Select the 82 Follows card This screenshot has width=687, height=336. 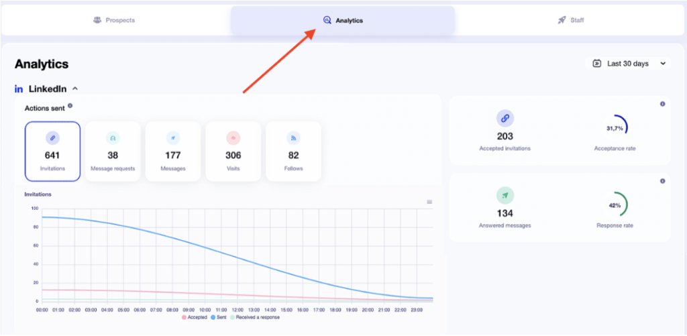294,151
